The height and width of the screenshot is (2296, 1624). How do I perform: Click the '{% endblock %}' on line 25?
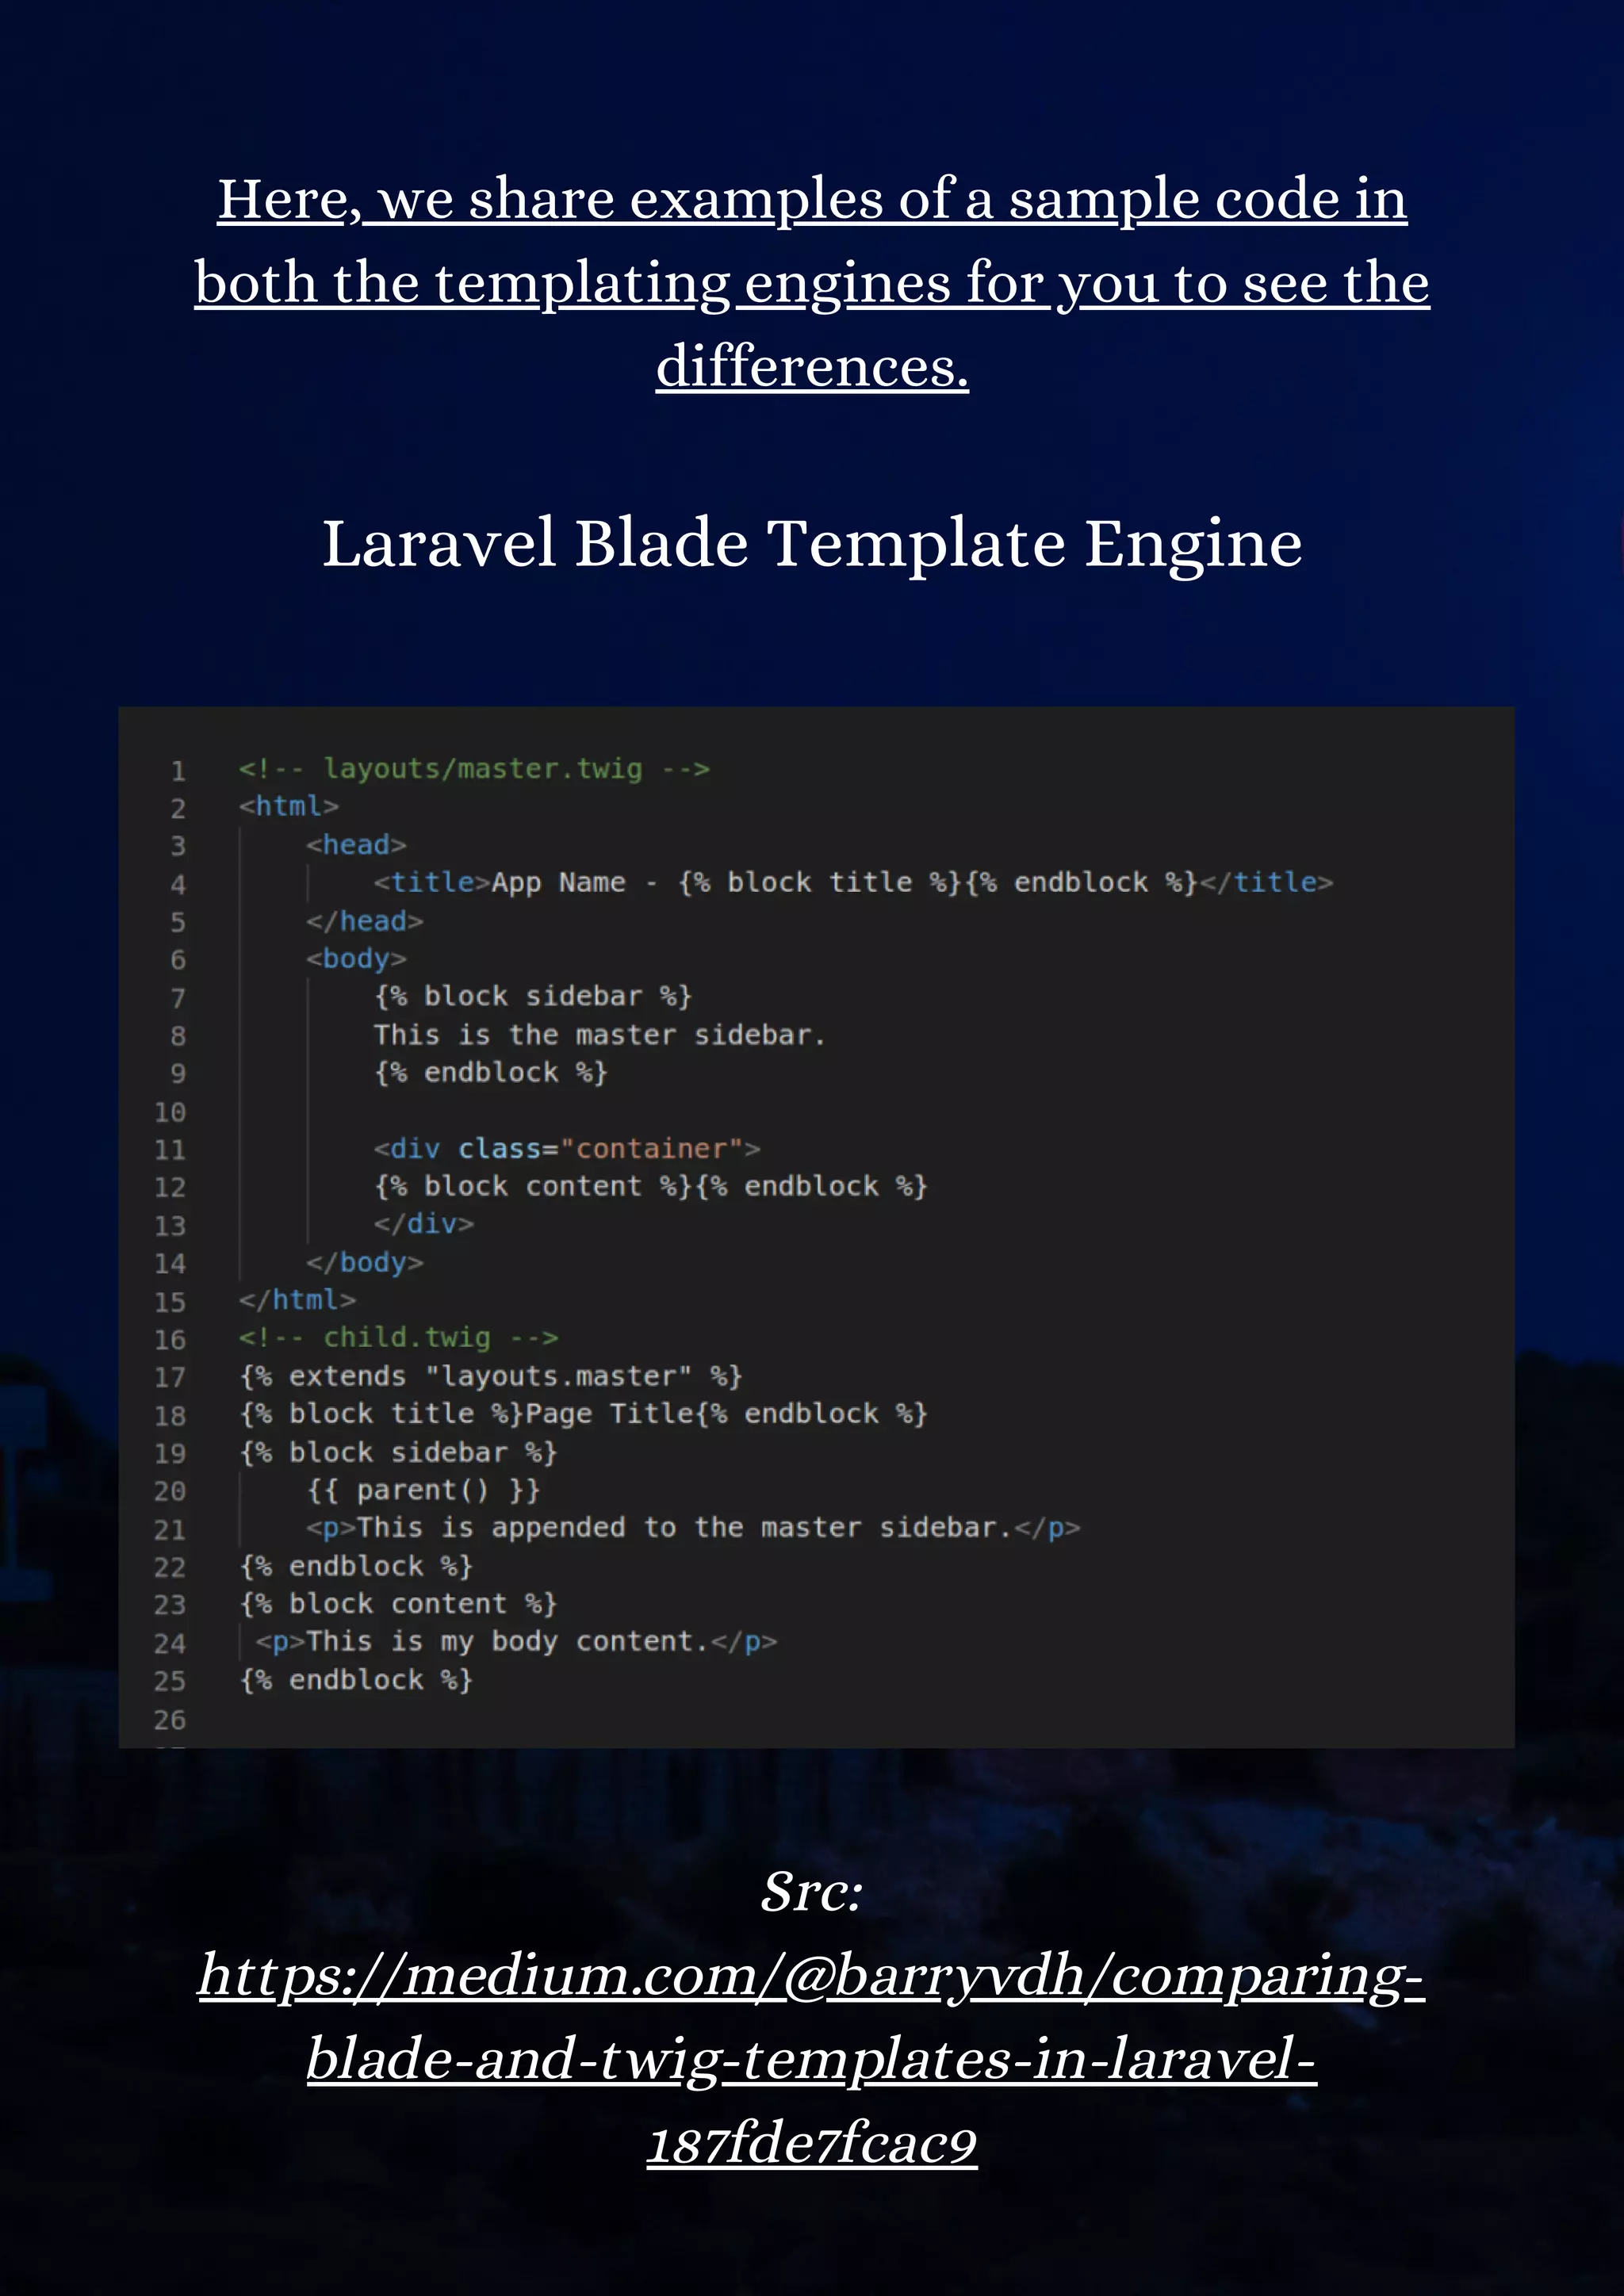[356, 1680]
